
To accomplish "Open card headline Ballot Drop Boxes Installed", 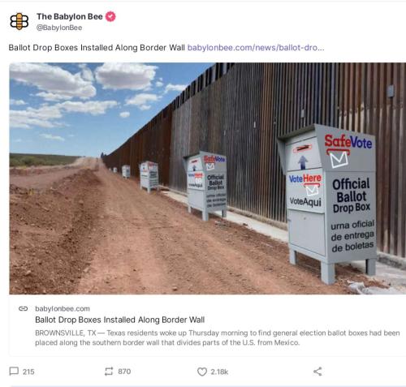I will point(120,320).
